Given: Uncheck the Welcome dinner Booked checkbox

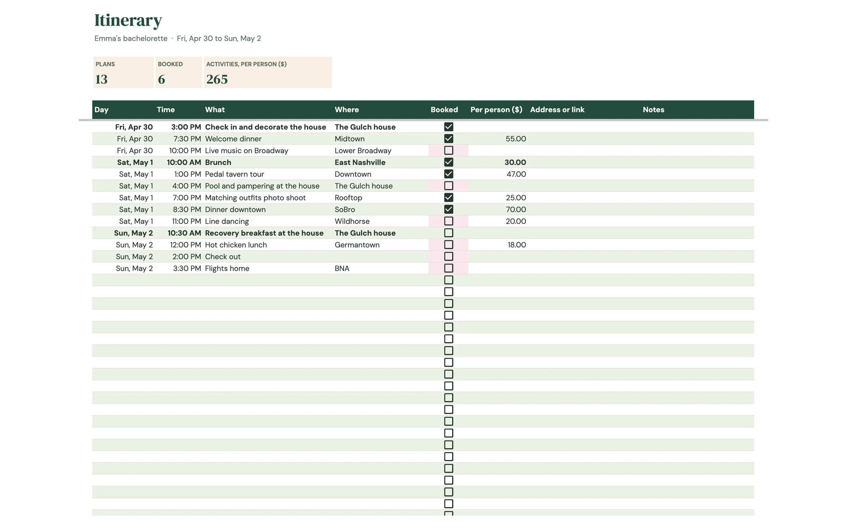Looking at the screenshot, I should click(448, 139).
